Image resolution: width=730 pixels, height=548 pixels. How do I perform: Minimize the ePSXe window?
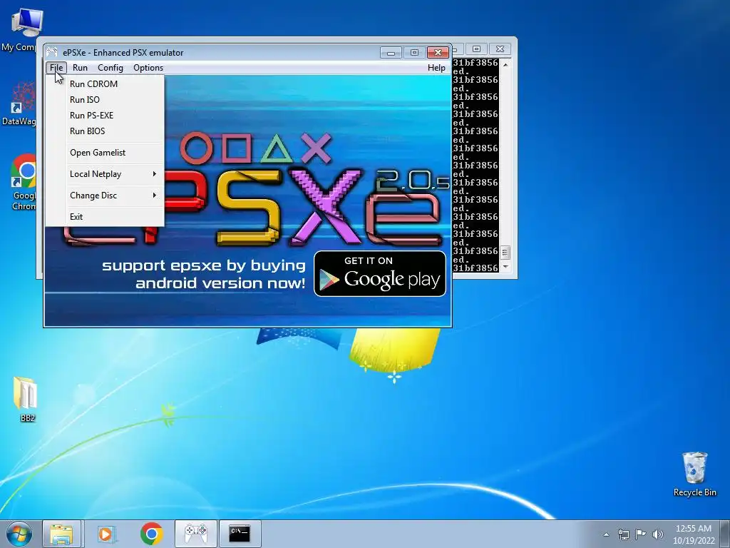pos(391,52)
